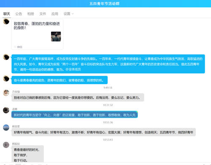Click the 10:31:32 timestamp
Viewport: 211px width, 165px height.
point(108,105)
